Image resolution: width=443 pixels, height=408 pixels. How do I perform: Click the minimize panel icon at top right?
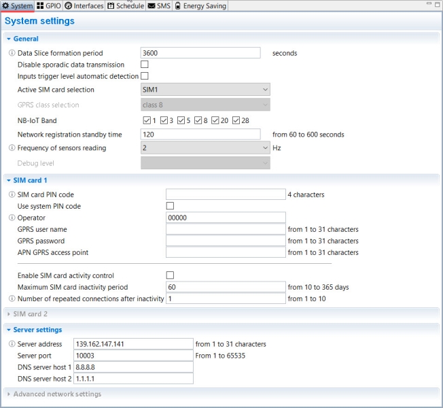[429, 3]
